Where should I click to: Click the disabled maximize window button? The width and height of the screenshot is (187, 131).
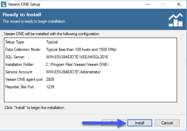tap(163, 4)
